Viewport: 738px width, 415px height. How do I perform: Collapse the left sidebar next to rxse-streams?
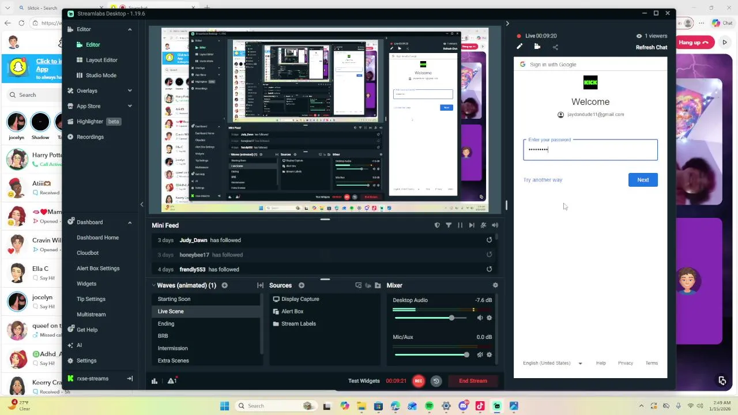click(x=130, y=379)
